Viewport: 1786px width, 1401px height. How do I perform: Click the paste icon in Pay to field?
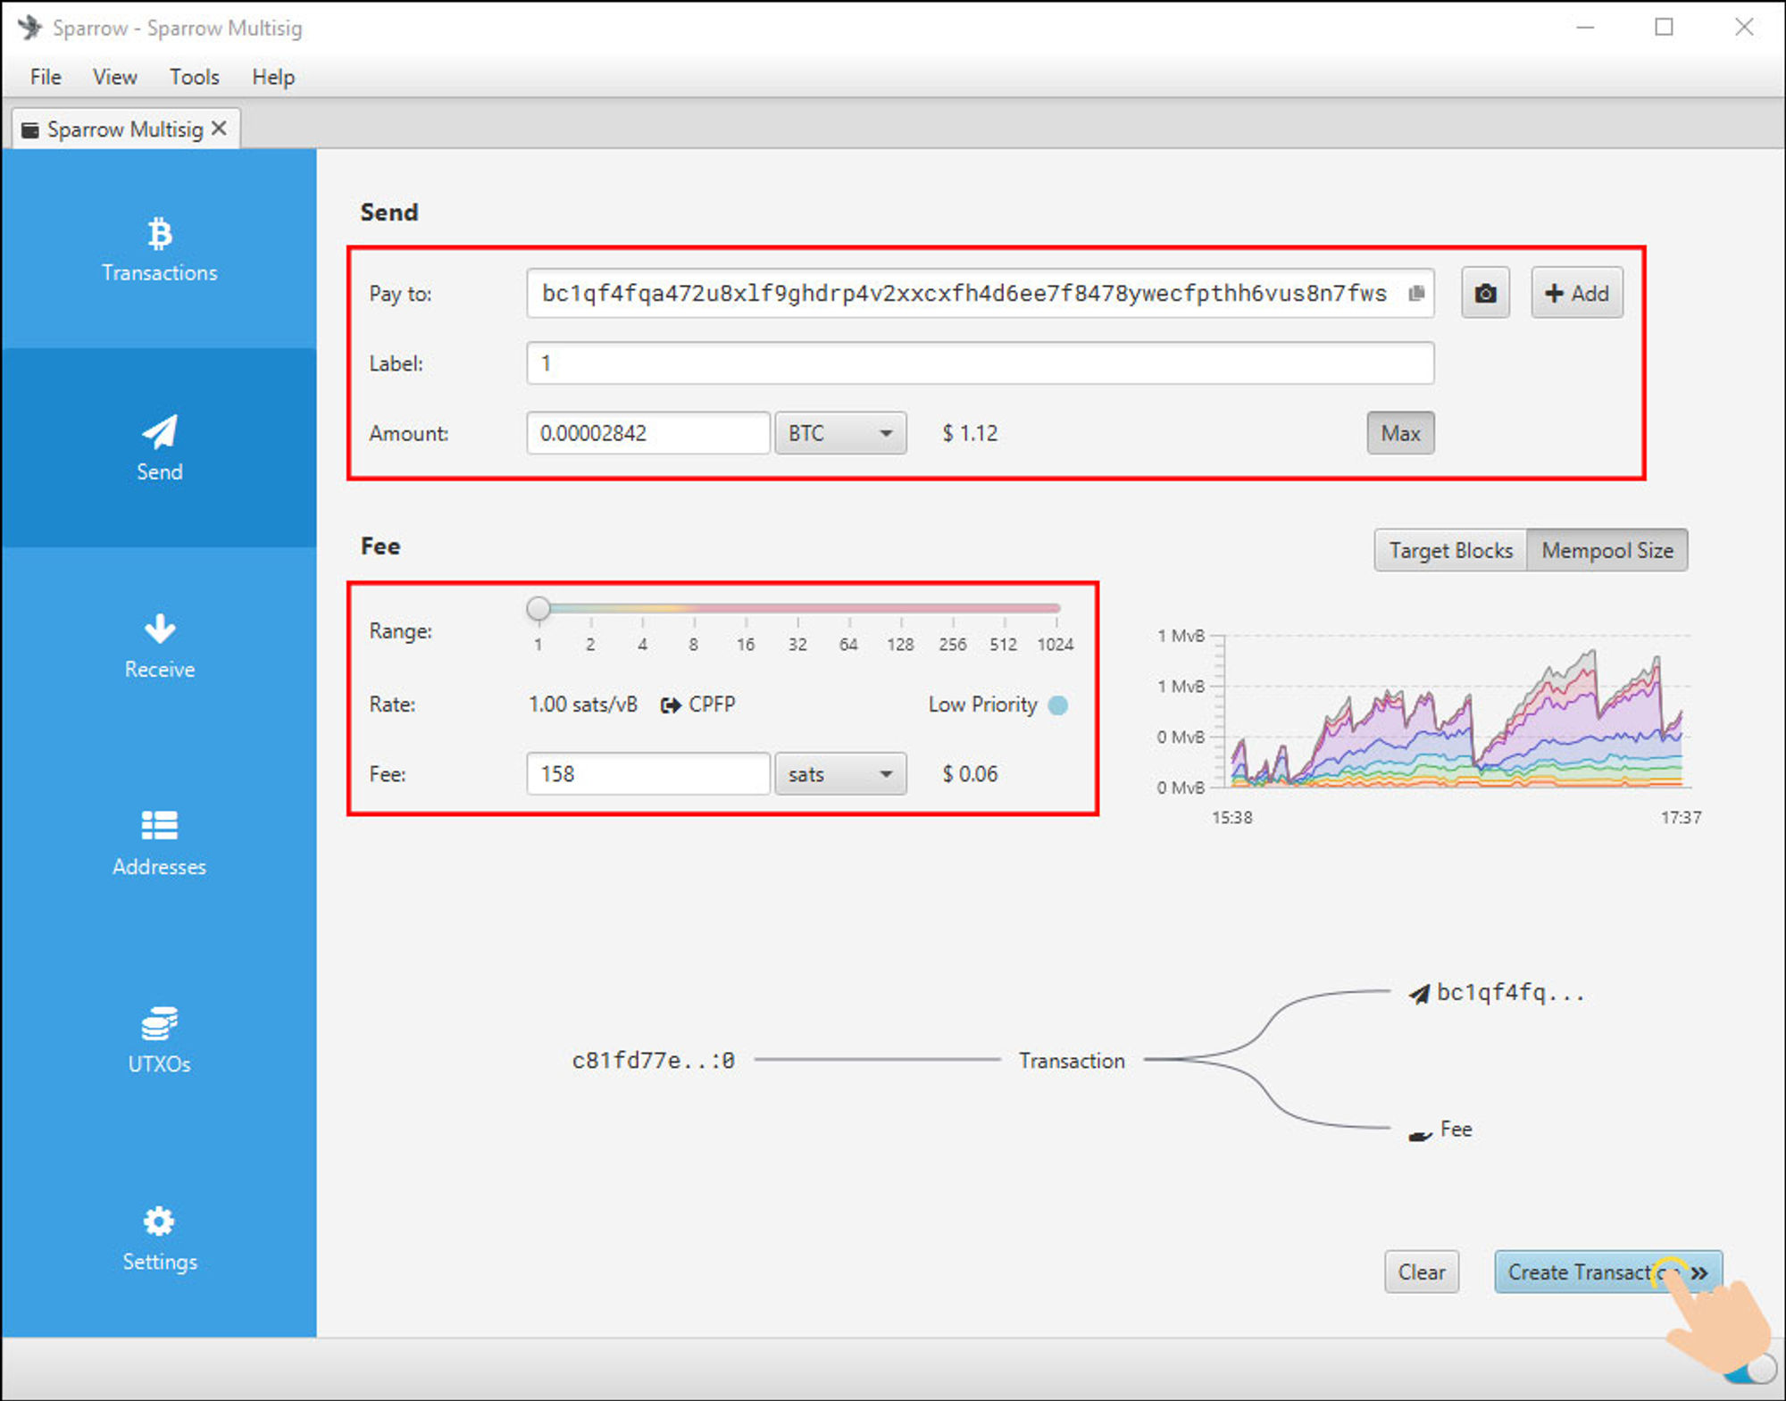click(x=1416, y=293)
